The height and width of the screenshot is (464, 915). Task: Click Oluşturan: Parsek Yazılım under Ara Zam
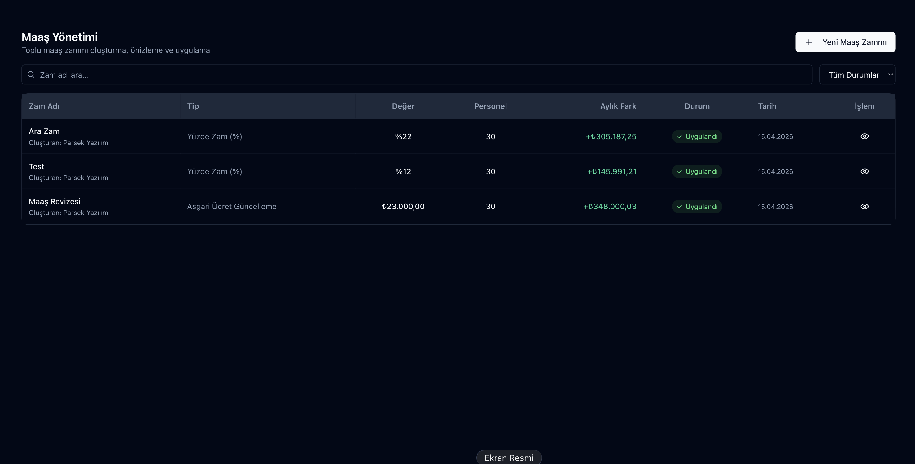(68, 143)
